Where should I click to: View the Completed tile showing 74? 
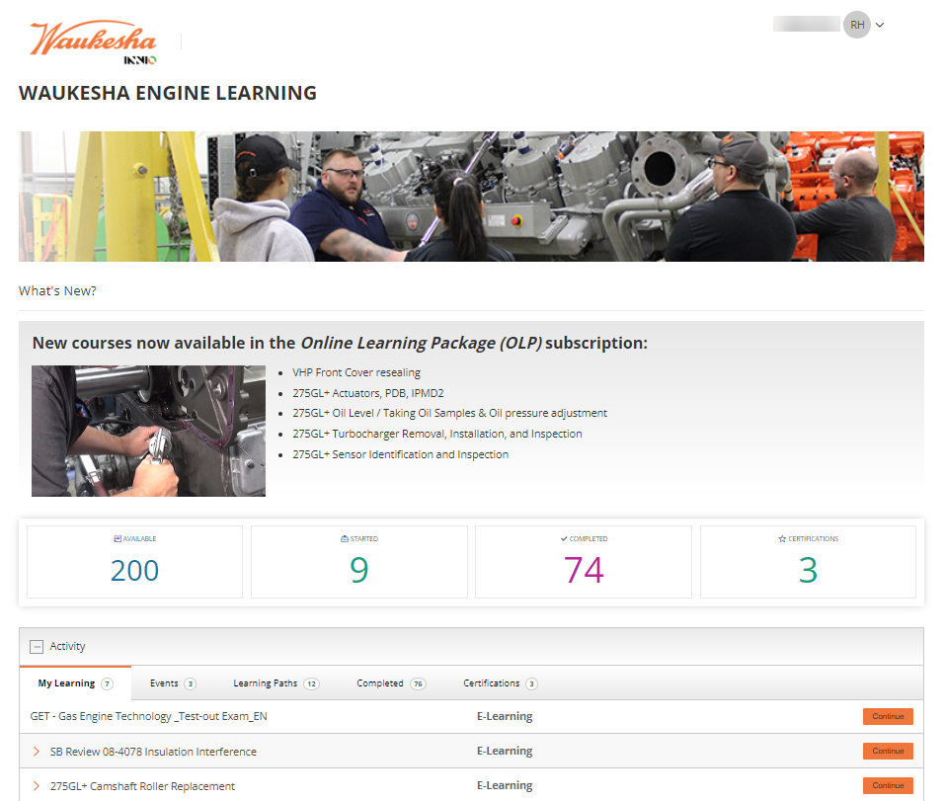point(584,562)
